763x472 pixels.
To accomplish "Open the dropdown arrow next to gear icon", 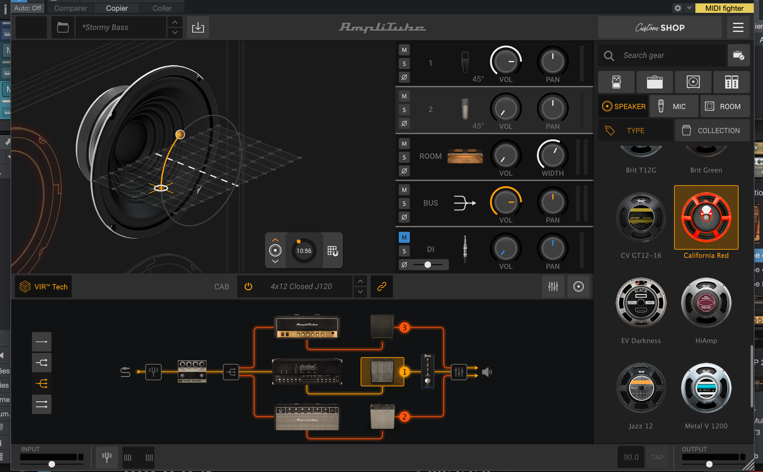I will coord(689,8).
